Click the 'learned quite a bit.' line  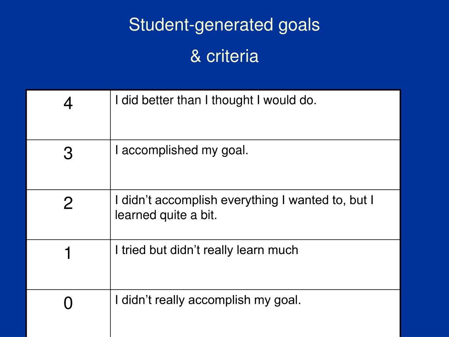coord(166,215)
